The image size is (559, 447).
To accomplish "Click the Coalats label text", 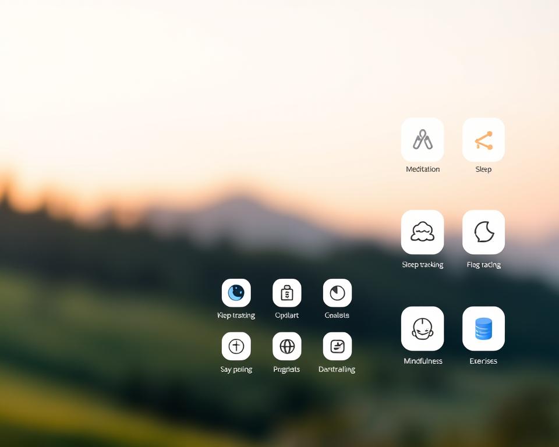I will (x=337, y=315).
